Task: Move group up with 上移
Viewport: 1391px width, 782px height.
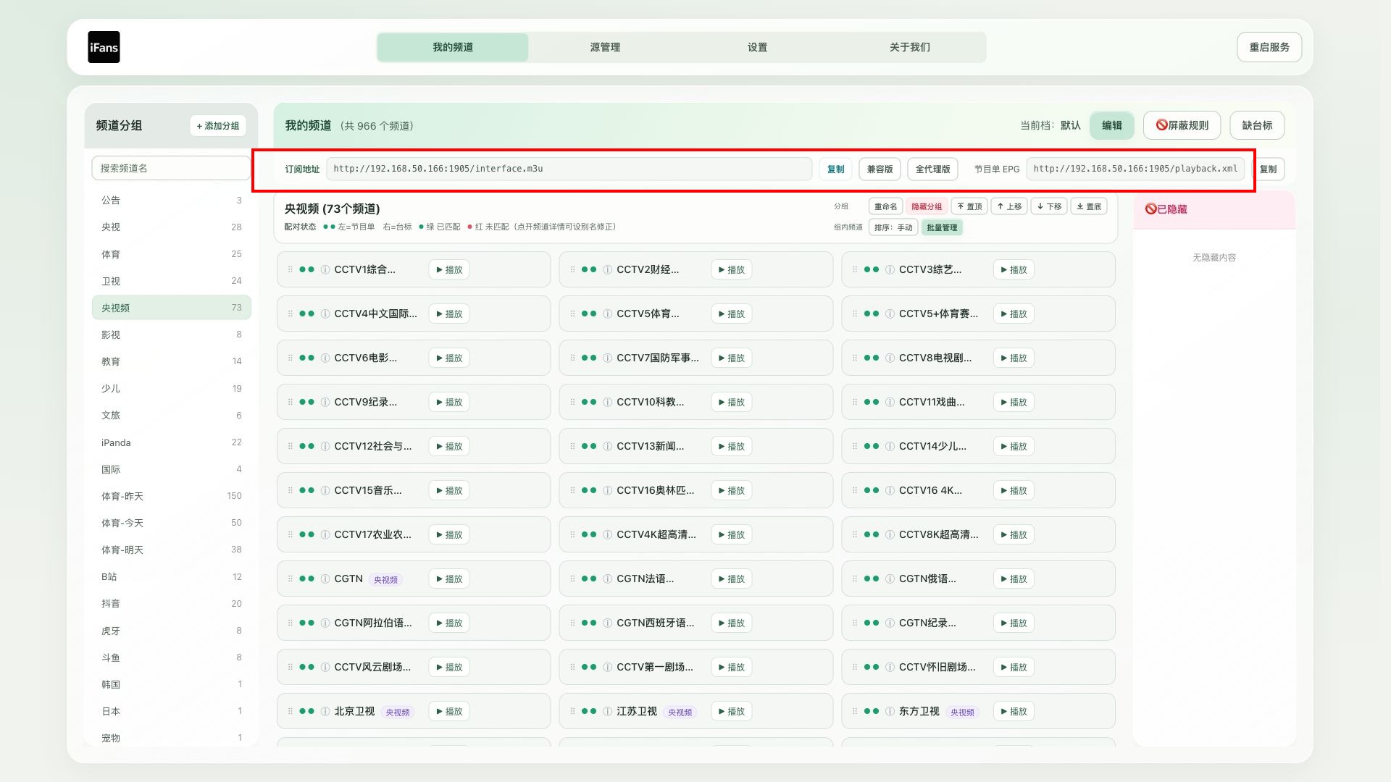Action: pyautogui.click(x=1009, y=206)
